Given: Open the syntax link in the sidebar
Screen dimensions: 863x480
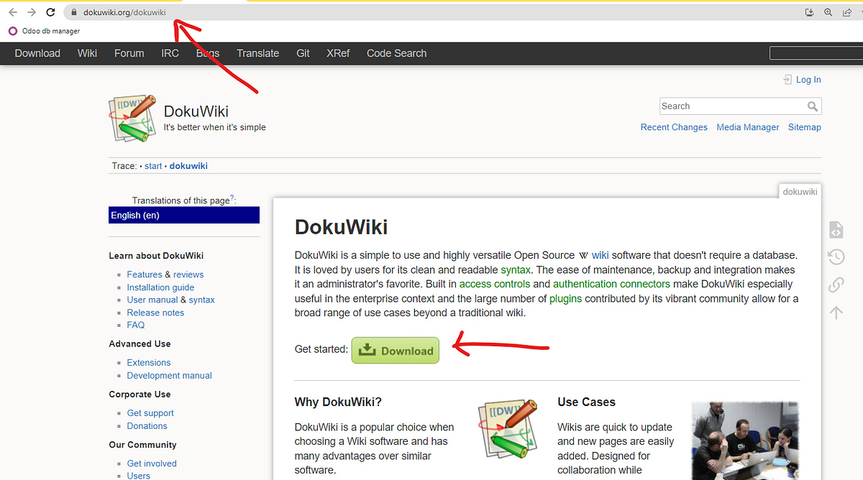Looking at the screenshot, I should pos(202,300).
